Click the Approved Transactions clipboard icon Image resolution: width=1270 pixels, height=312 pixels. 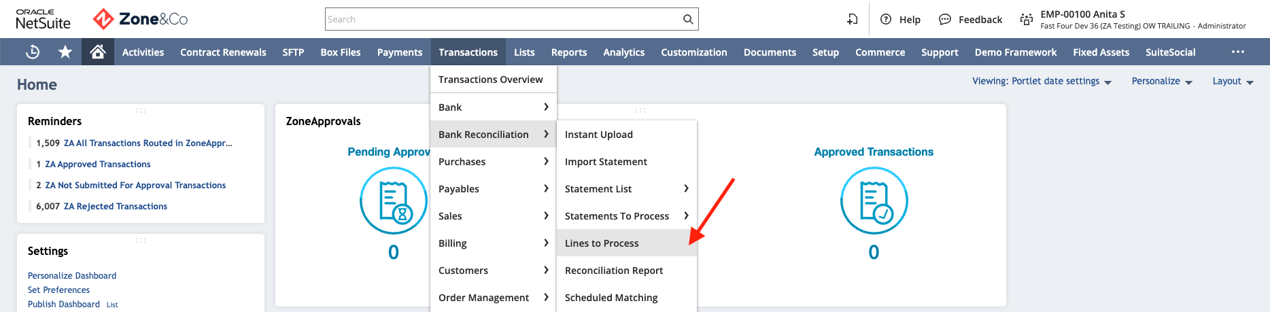tap(874, 201)
